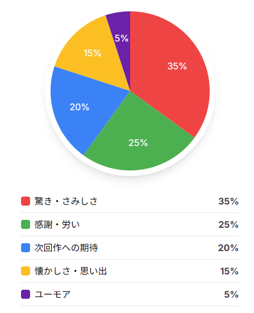Select the yellow swatch beside 懐かしさ・思い出
This screenshot has width=254, height=313.
tap(26, 271)
